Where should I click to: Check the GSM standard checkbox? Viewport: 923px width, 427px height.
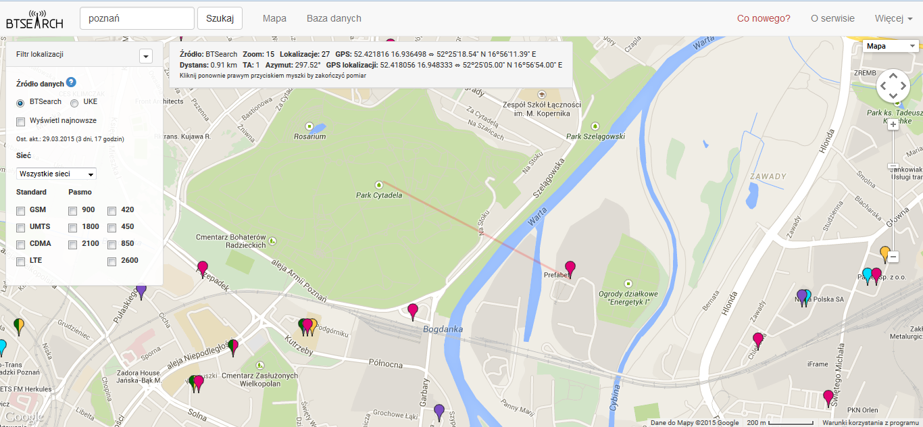[x=20, y=211]
